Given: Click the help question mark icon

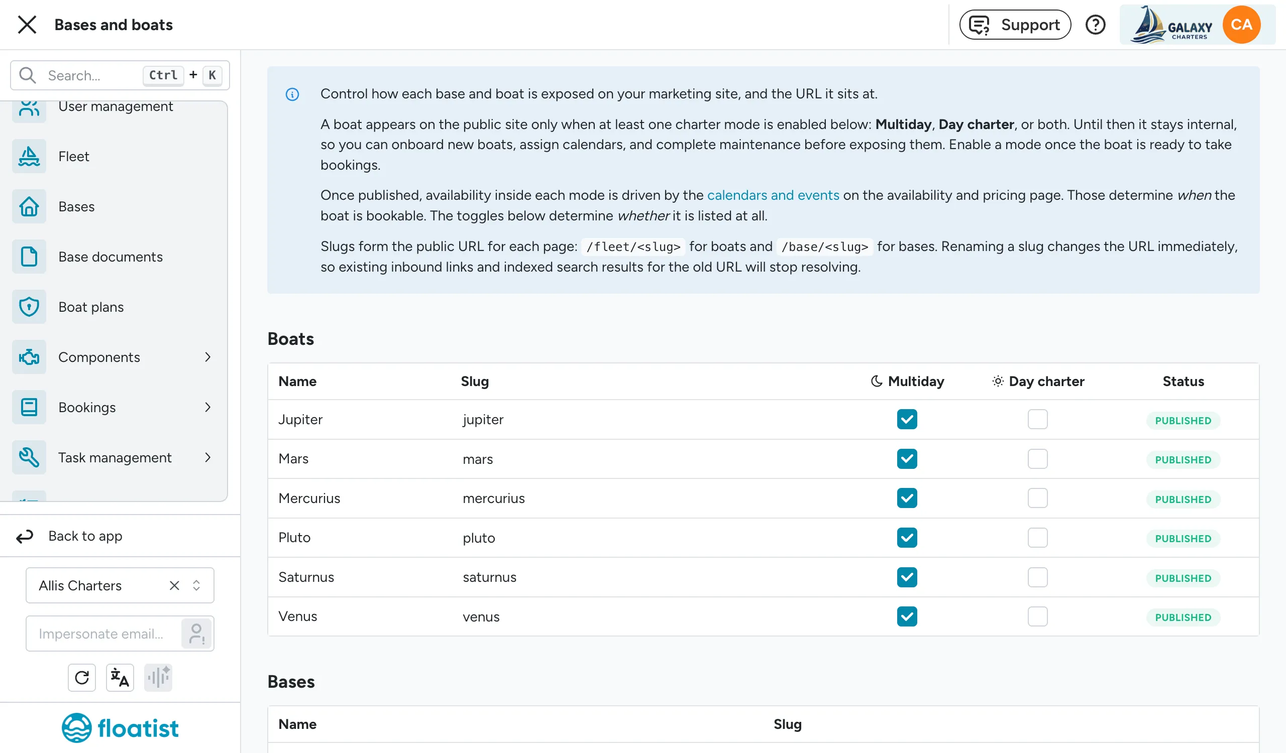Looking at the screenshot, I should pos(1095,25).
